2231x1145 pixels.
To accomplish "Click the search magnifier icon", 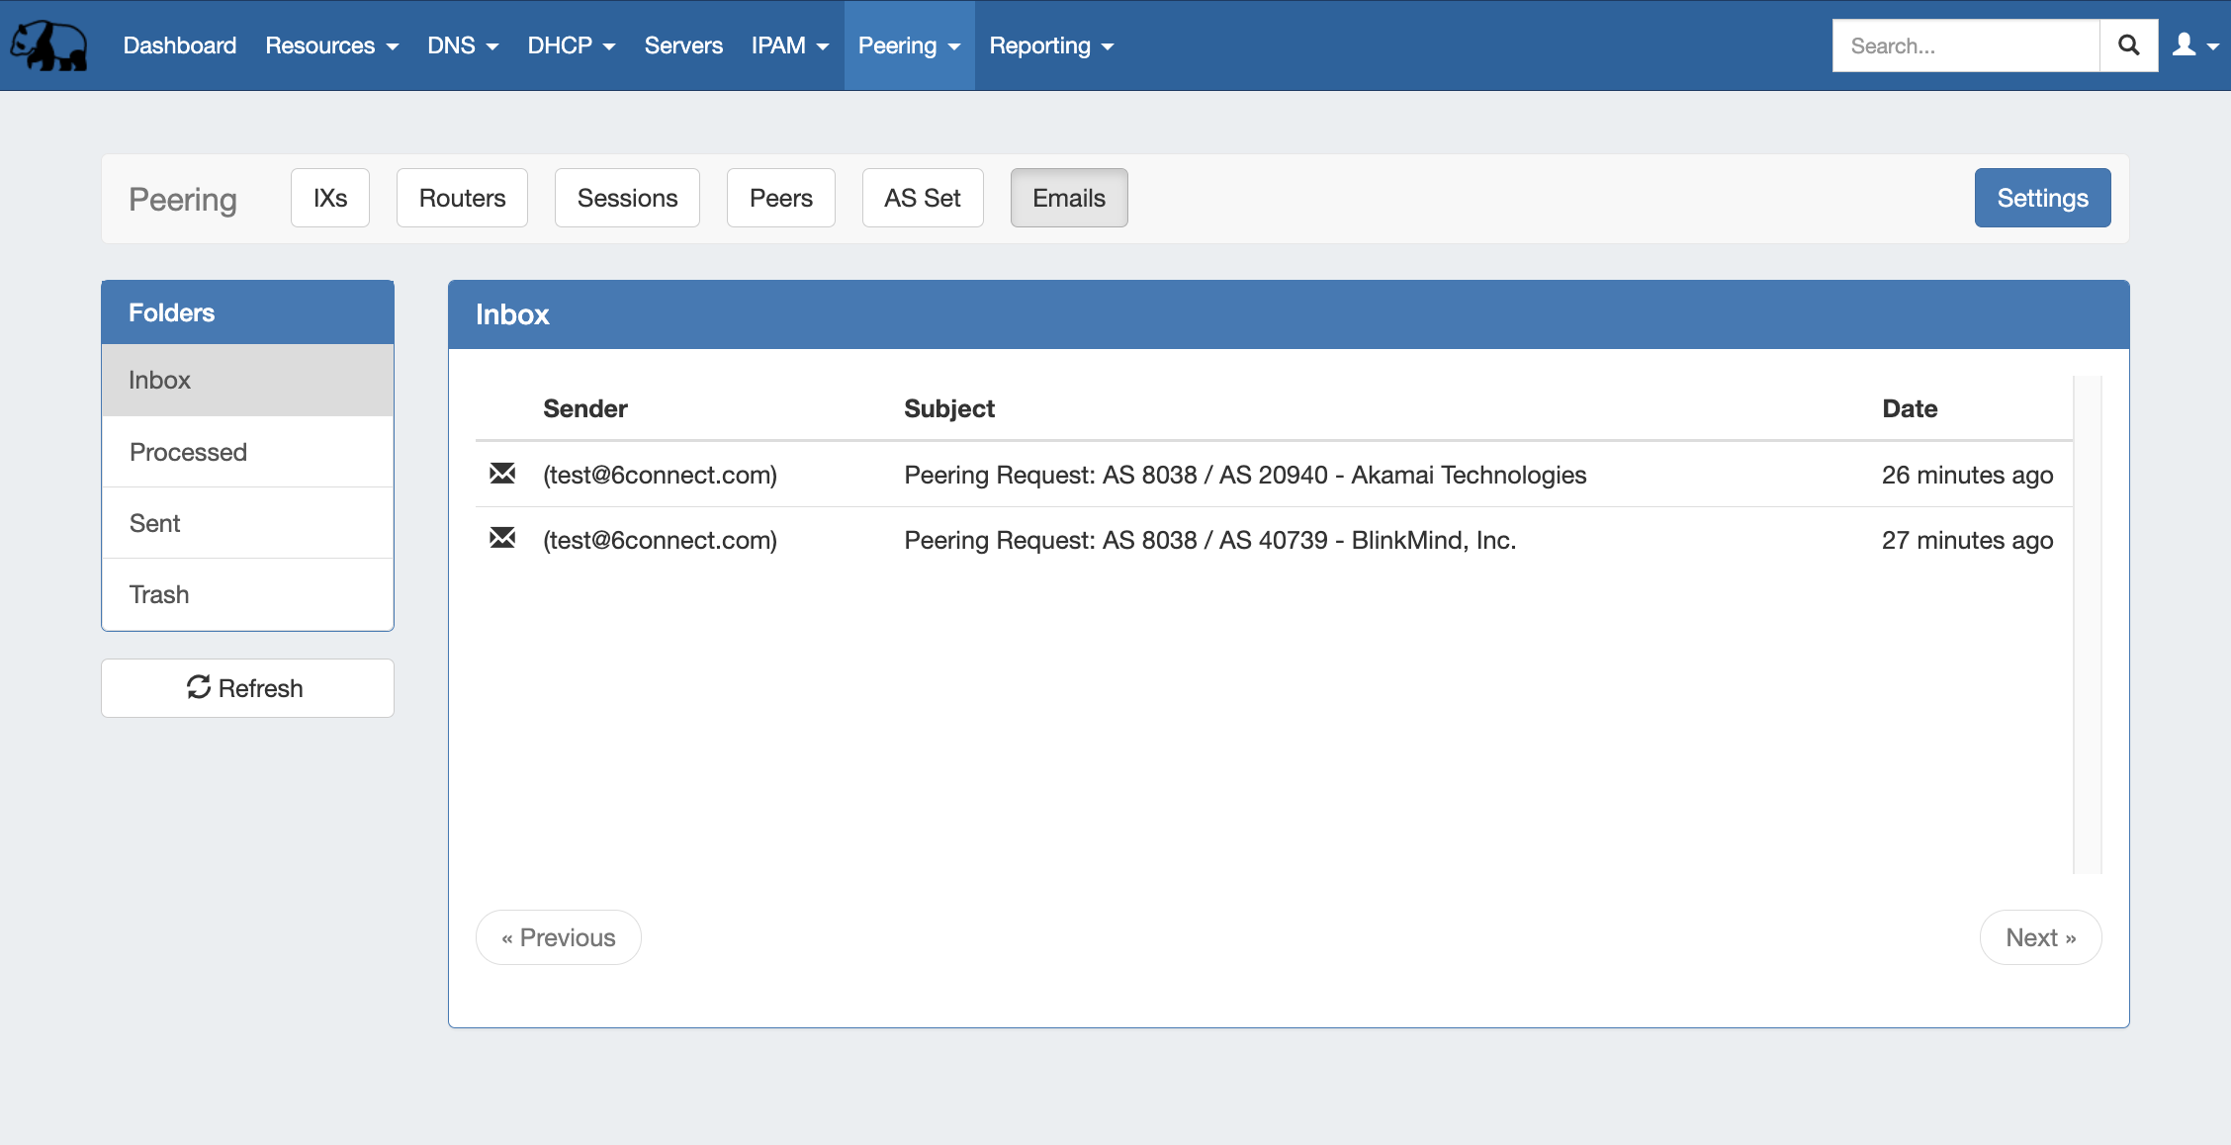I will (x=2128, y=45).
